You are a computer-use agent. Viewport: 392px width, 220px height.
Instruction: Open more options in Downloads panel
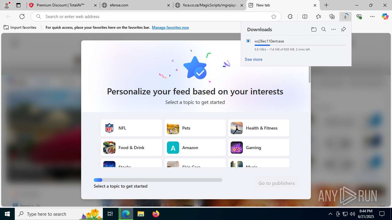[334, 29]
